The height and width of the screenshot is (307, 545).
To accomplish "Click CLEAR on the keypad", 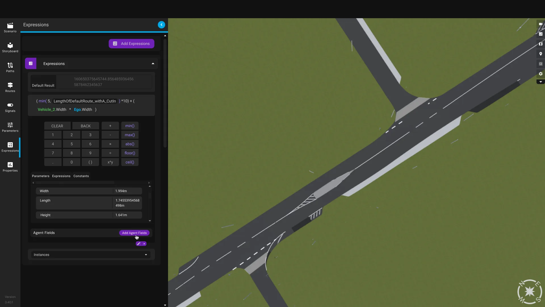I will tap(57, 126).
